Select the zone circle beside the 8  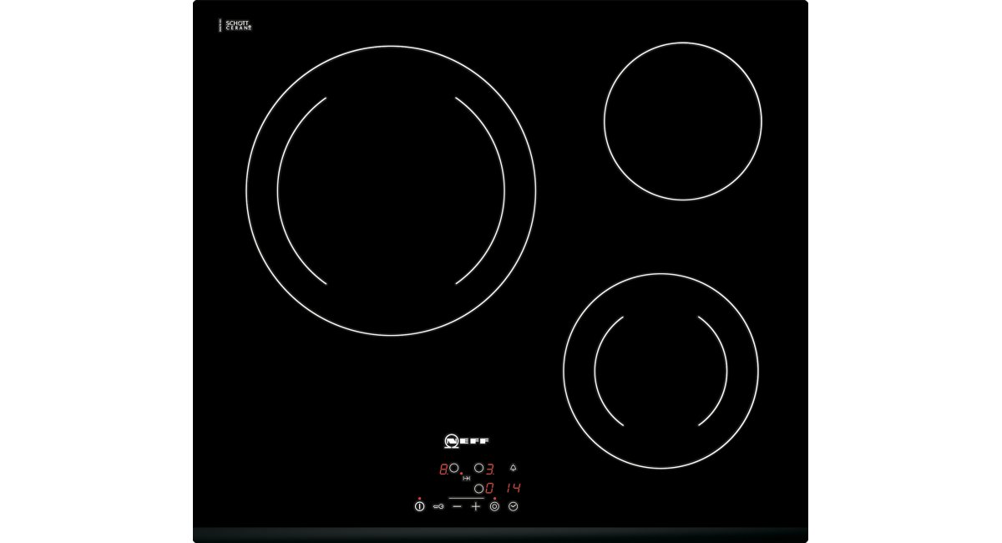click(x=454, y=469)
